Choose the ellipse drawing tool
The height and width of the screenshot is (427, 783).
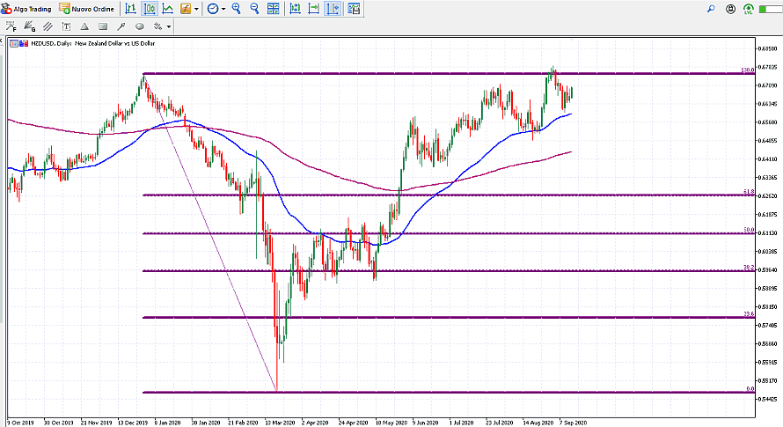pos(139,26)
